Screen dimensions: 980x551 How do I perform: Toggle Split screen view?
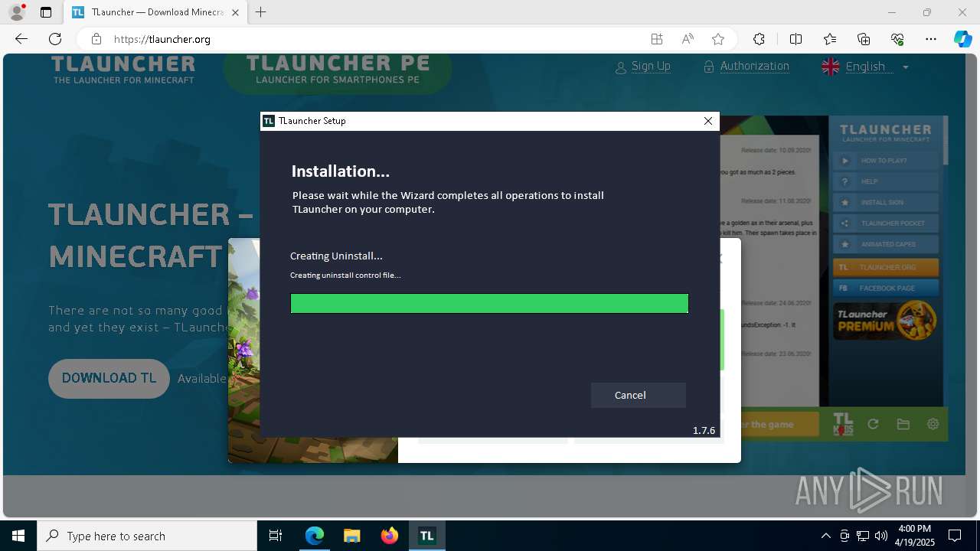point(795,39)
